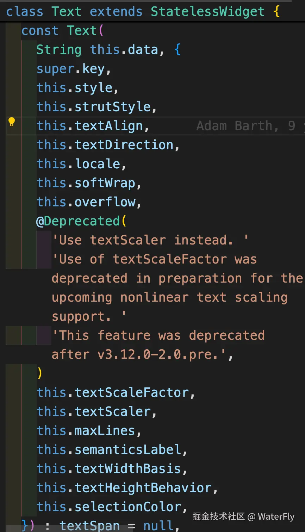Click the 'String' type keyword
This screenshot has height=532, width=305.
click(59, 50)
